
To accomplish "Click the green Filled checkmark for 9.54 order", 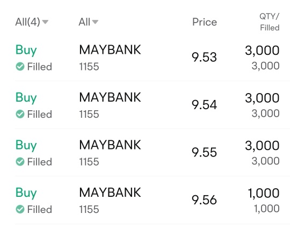I will tap(20, 114).
